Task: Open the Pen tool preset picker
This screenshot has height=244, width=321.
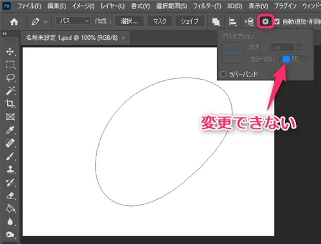Action: pos(35,21)
